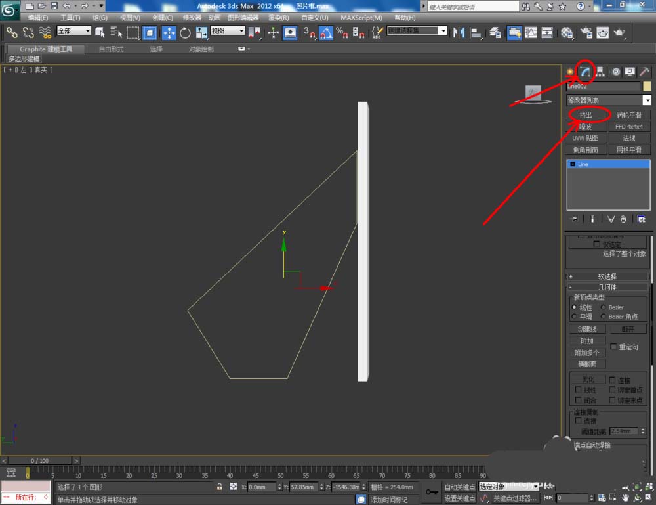Click the Line002 object name field
Viewport: 656px width, 505px height.
point(604,86)
